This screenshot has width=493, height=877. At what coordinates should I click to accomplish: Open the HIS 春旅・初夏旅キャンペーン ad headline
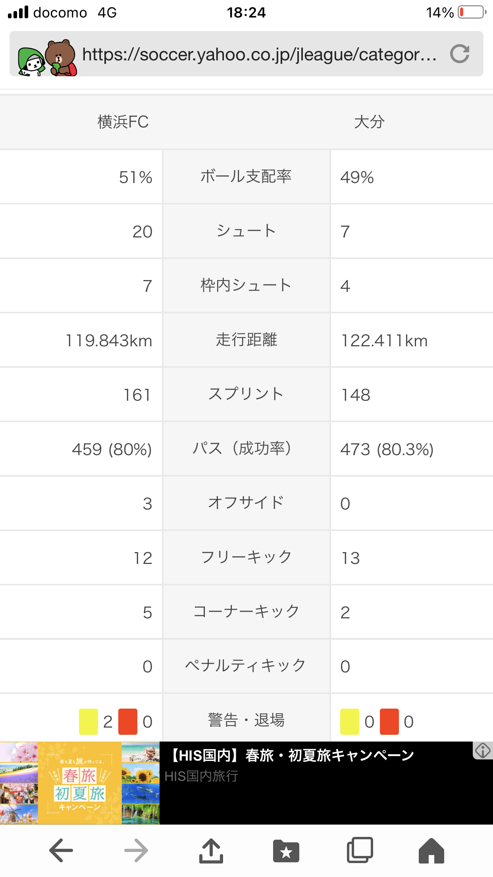(292, 755)
